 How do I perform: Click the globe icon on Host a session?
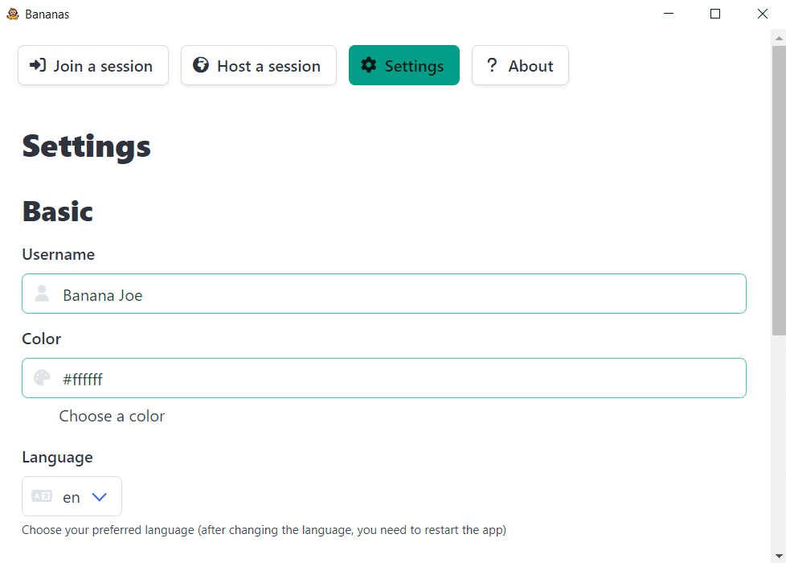pos(201,65)
